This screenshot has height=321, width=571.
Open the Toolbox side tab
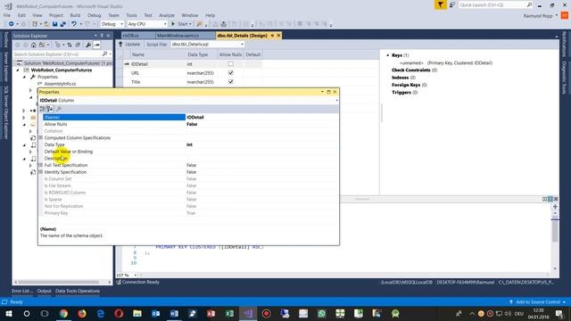click(5, 39)
